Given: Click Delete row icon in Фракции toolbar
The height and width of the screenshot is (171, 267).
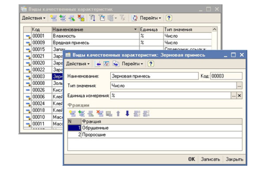Looking at the screenshot, I should coord(100,113).
